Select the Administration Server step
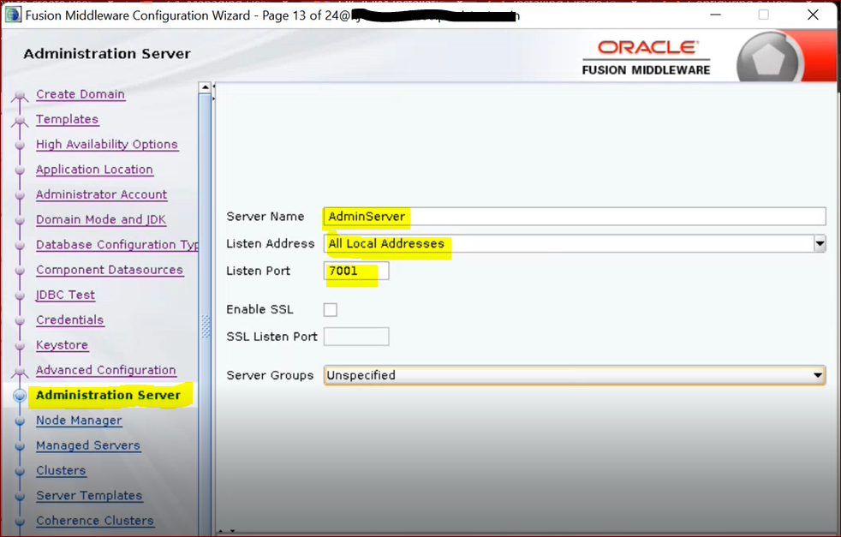 tap(108, 396)
